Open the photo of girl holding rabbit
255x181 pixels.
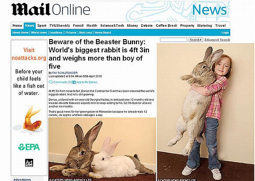[205, 112]
